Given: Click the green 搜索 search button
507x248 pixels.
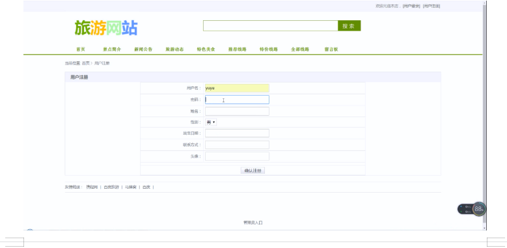Looking at the screenshot, I should [x=349, y=26].
